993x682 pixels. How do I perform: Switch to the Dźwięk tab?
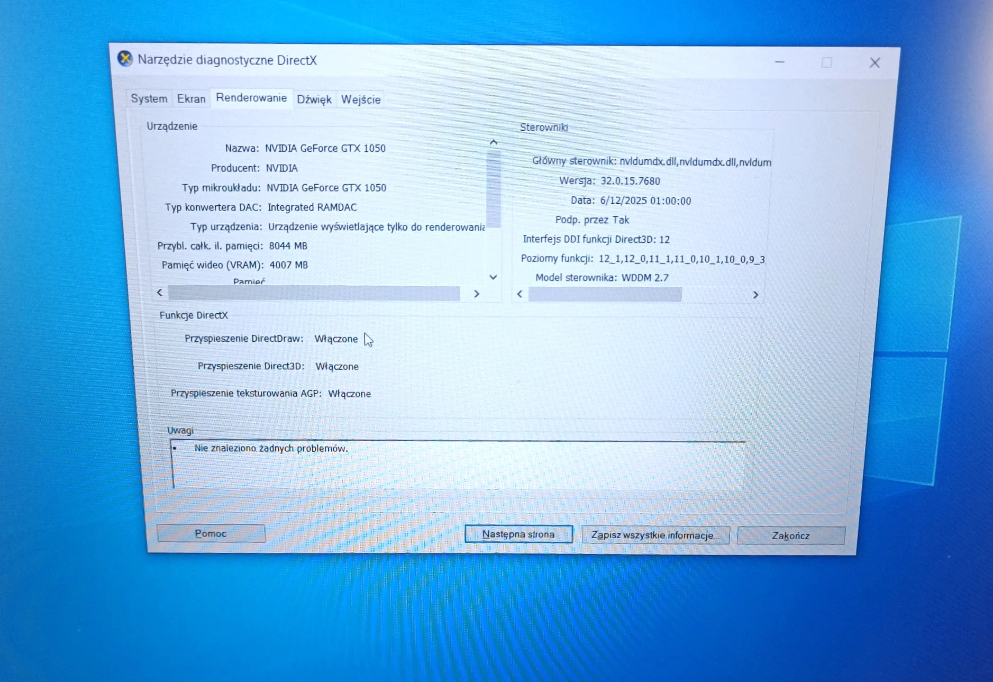point(314,98)
